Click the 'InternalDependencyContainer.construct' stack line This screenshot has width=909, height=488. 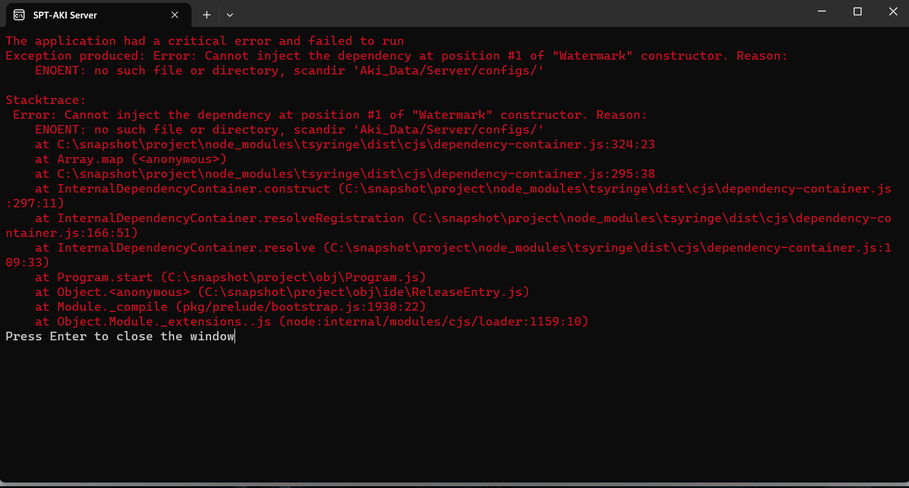pyautogui.click(x=463, y=188)
